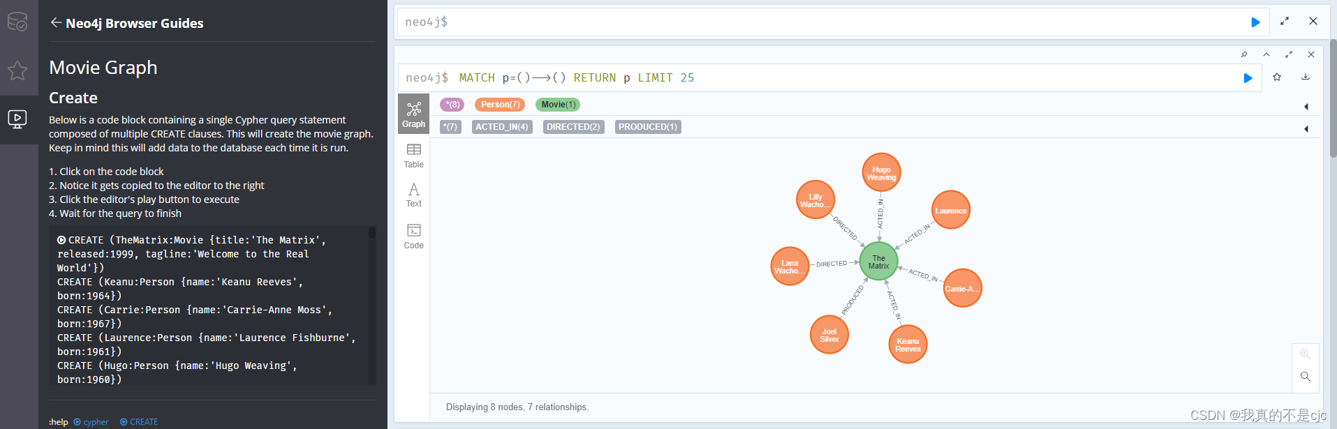Select the Person(7) node label
1337x429 pixels.
click(500, 105)
